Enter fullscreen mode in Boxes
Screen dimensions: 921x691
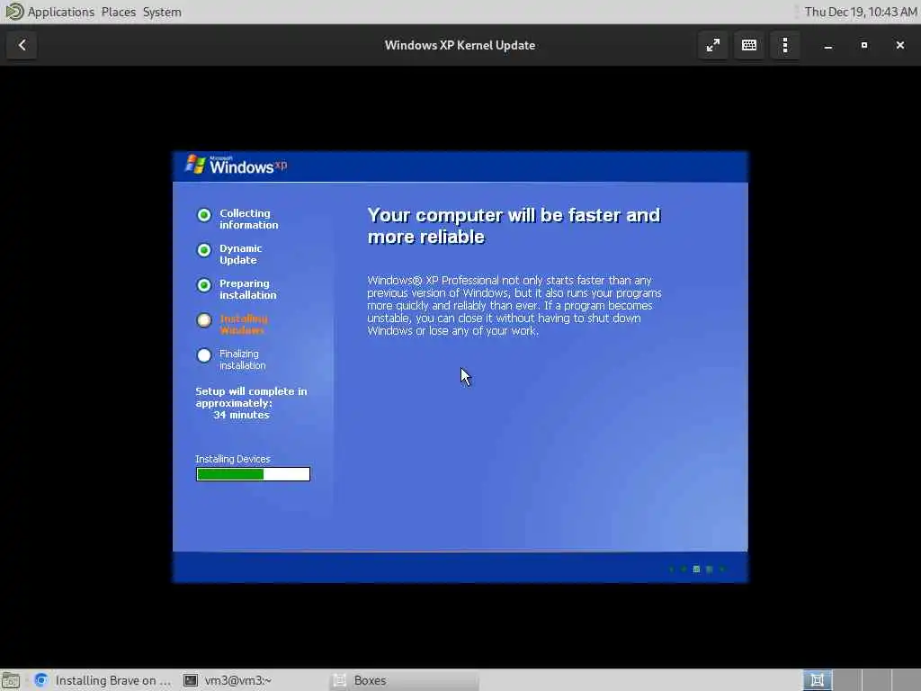[x=712, y=45]
